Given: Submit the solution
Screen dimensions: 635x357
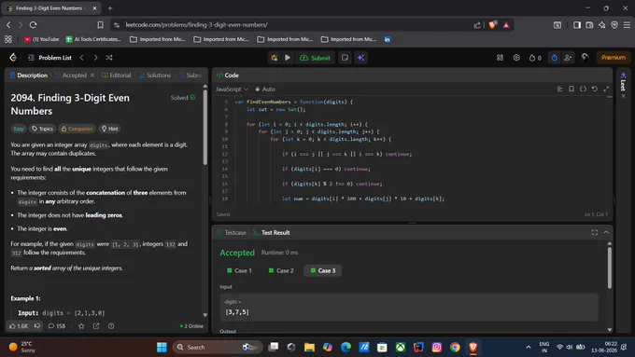Looking at the screenshot, I should [x=315, y=58].
